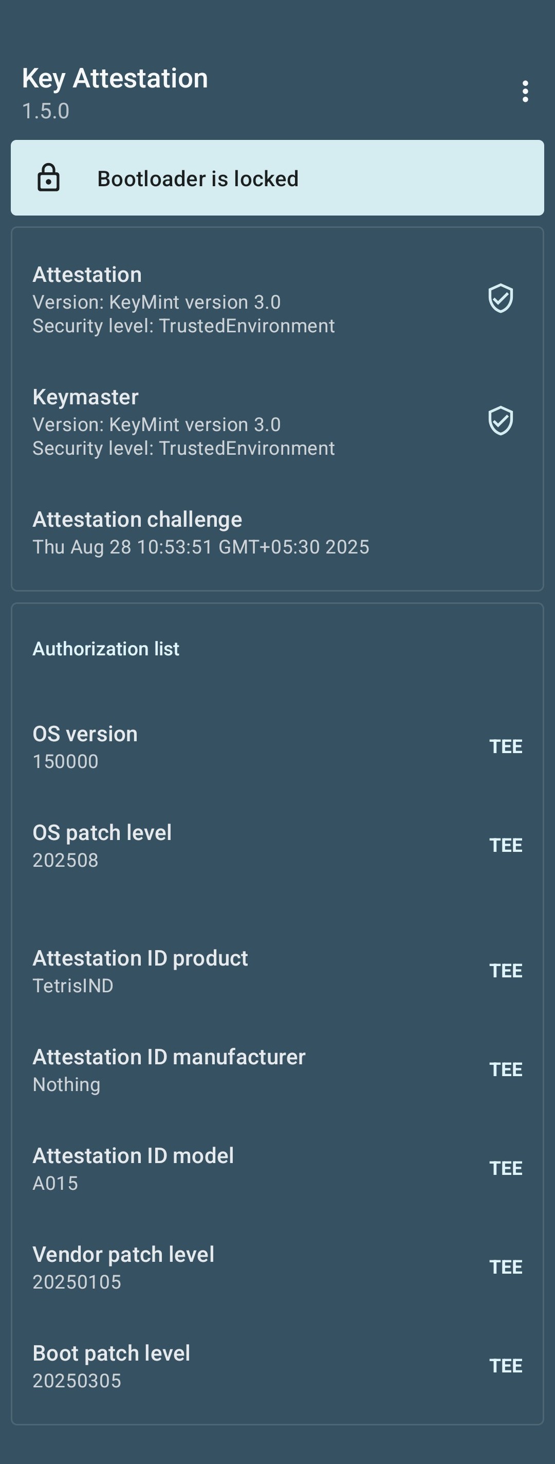
Task: Open the Vendor patch level 20250105 entry
Action: tap(123, 1267)
